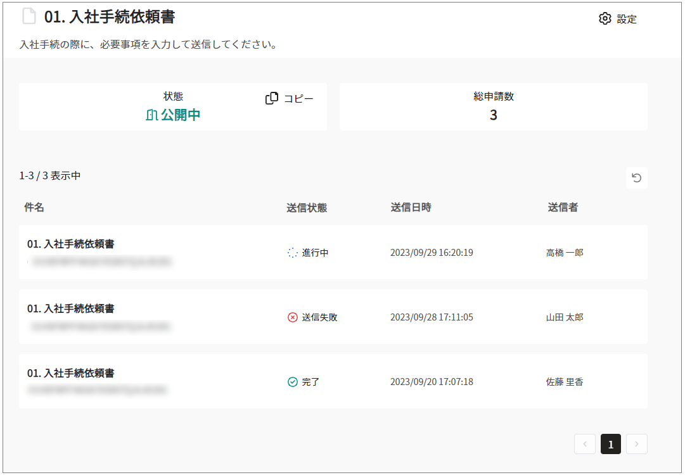Click the コピー copy icon
This screenshot has height=475, width=685.
(x=272, y=98)
